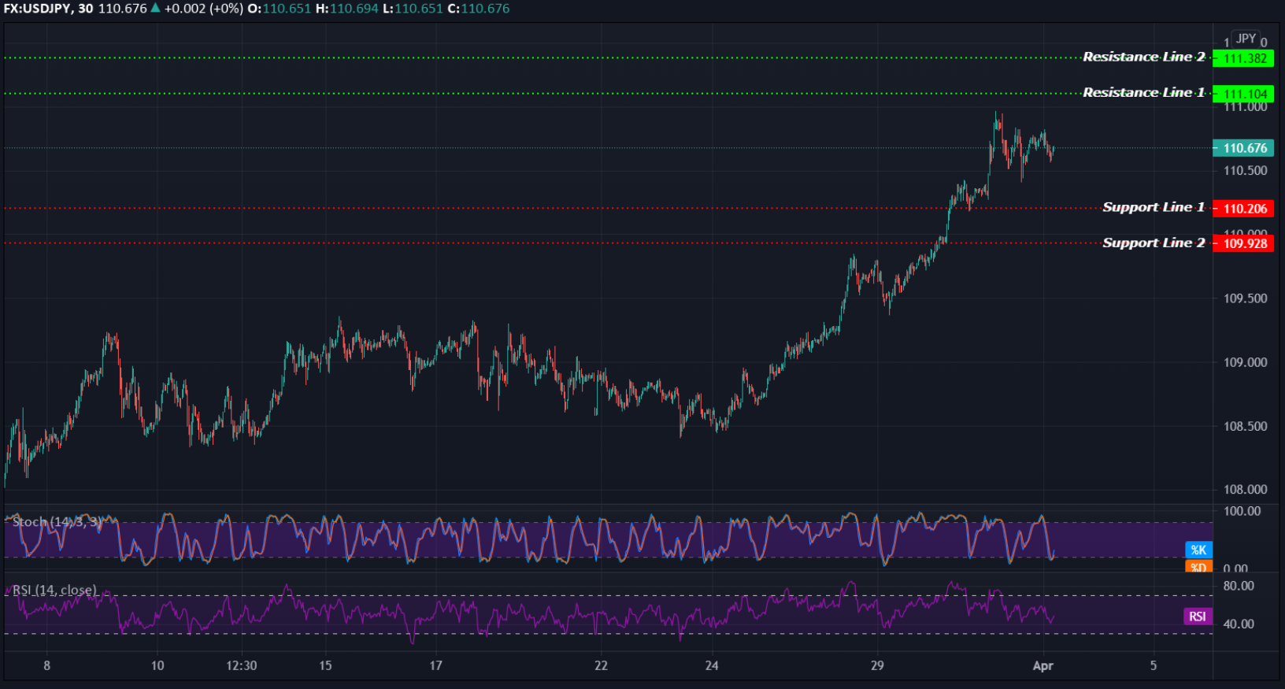1285x689 pixels.
Task: Select the Resistance Line 2 label
Action: [1143, 57]
